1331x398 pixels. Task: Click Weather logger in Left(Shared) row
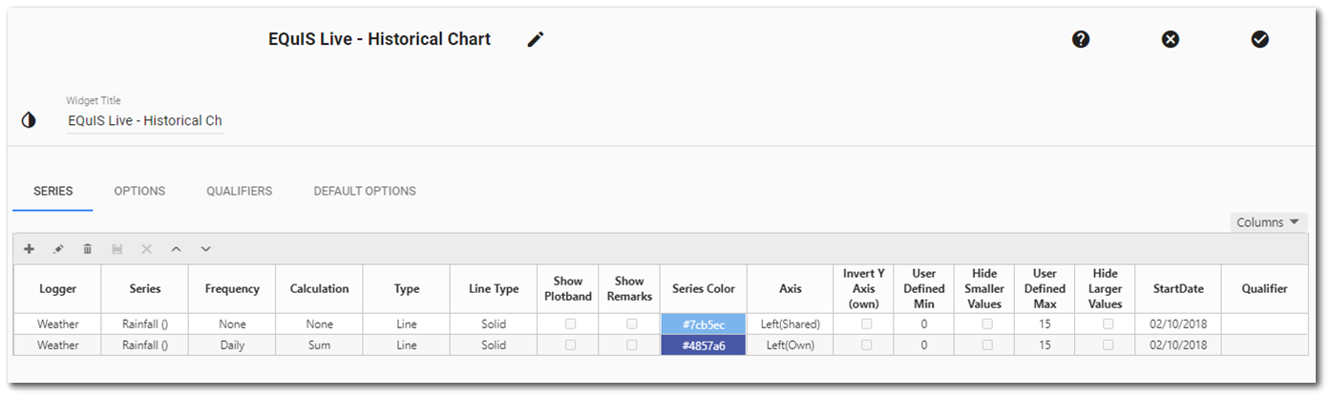[58, 325]
